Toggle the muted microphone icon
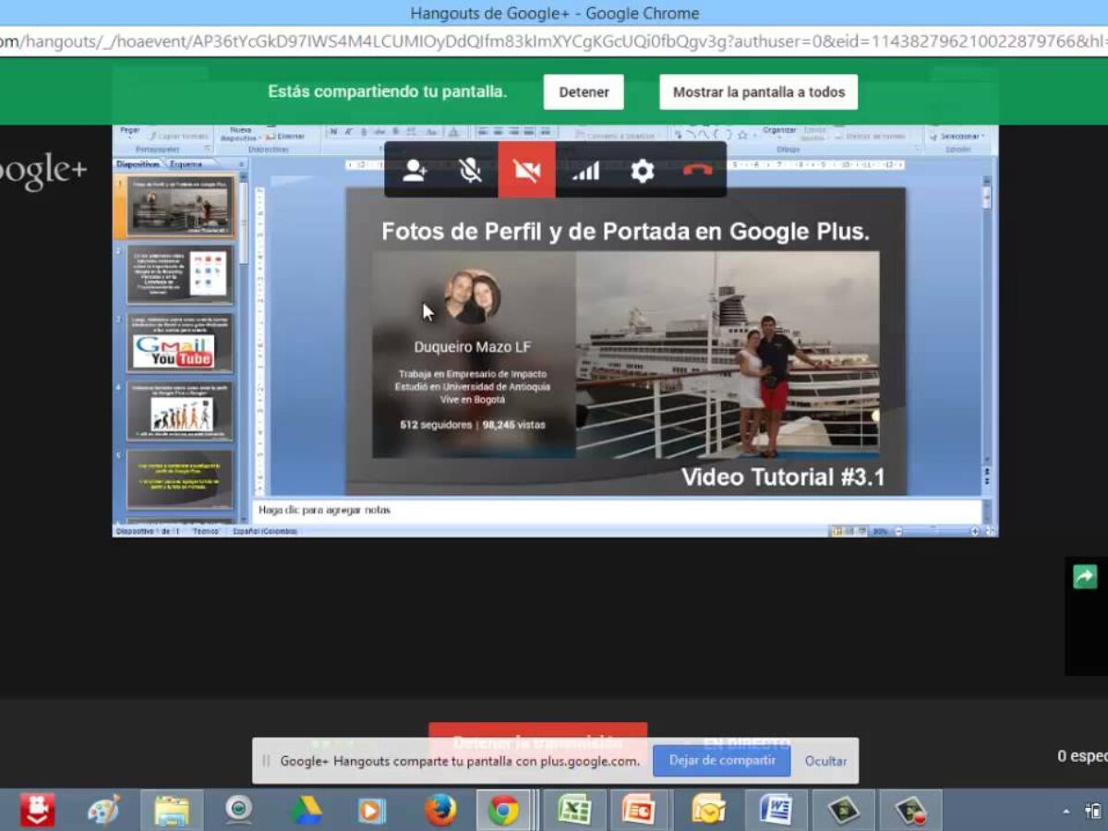The image size is (1108, 831). (x=471, y=171)
